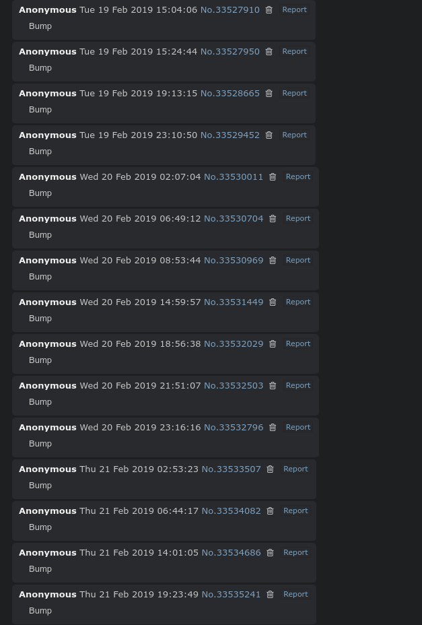Screen dimensions: 422x625
Task: Delete post No.33528665 via trash icon
Action: point(269,94)
